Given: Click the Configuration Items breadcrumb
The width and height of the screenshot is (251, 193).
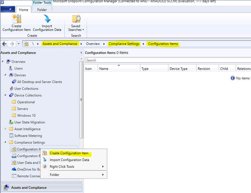Looking at the screenshot, I should click(163, 44).
